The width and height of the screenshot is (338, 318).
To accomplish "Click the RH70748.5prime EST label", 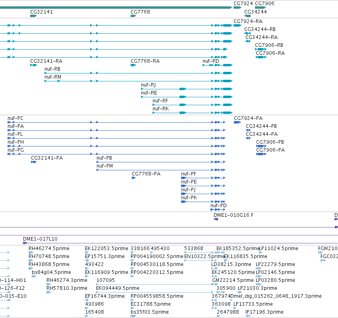I will (x=49, y=256).
